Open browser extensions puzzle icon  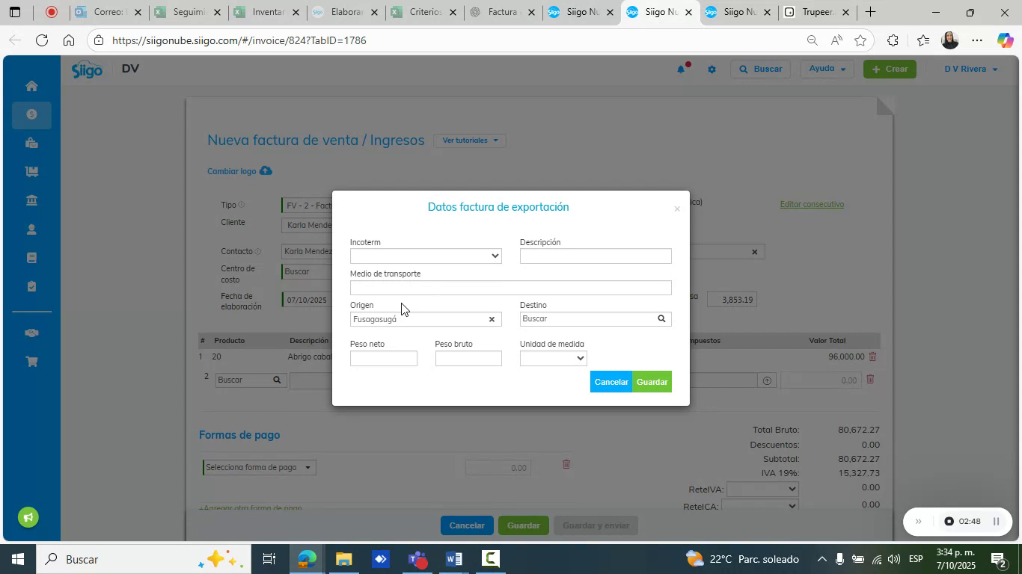[x=893, y=40]
